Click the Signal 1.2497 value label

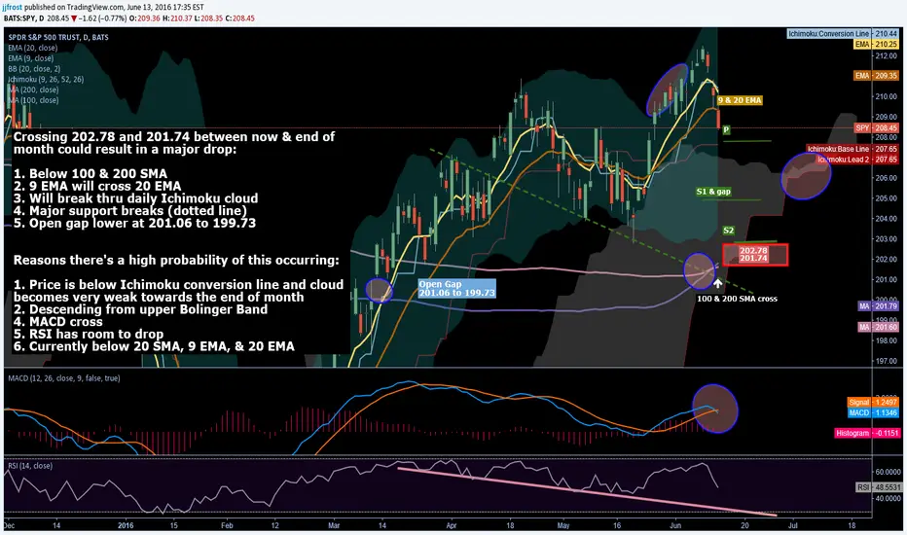click(873, 402)
